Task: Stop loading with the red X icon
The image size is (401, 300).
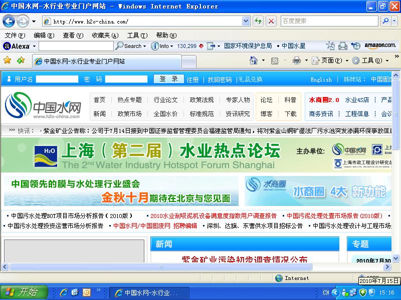Action: [271, 21]
